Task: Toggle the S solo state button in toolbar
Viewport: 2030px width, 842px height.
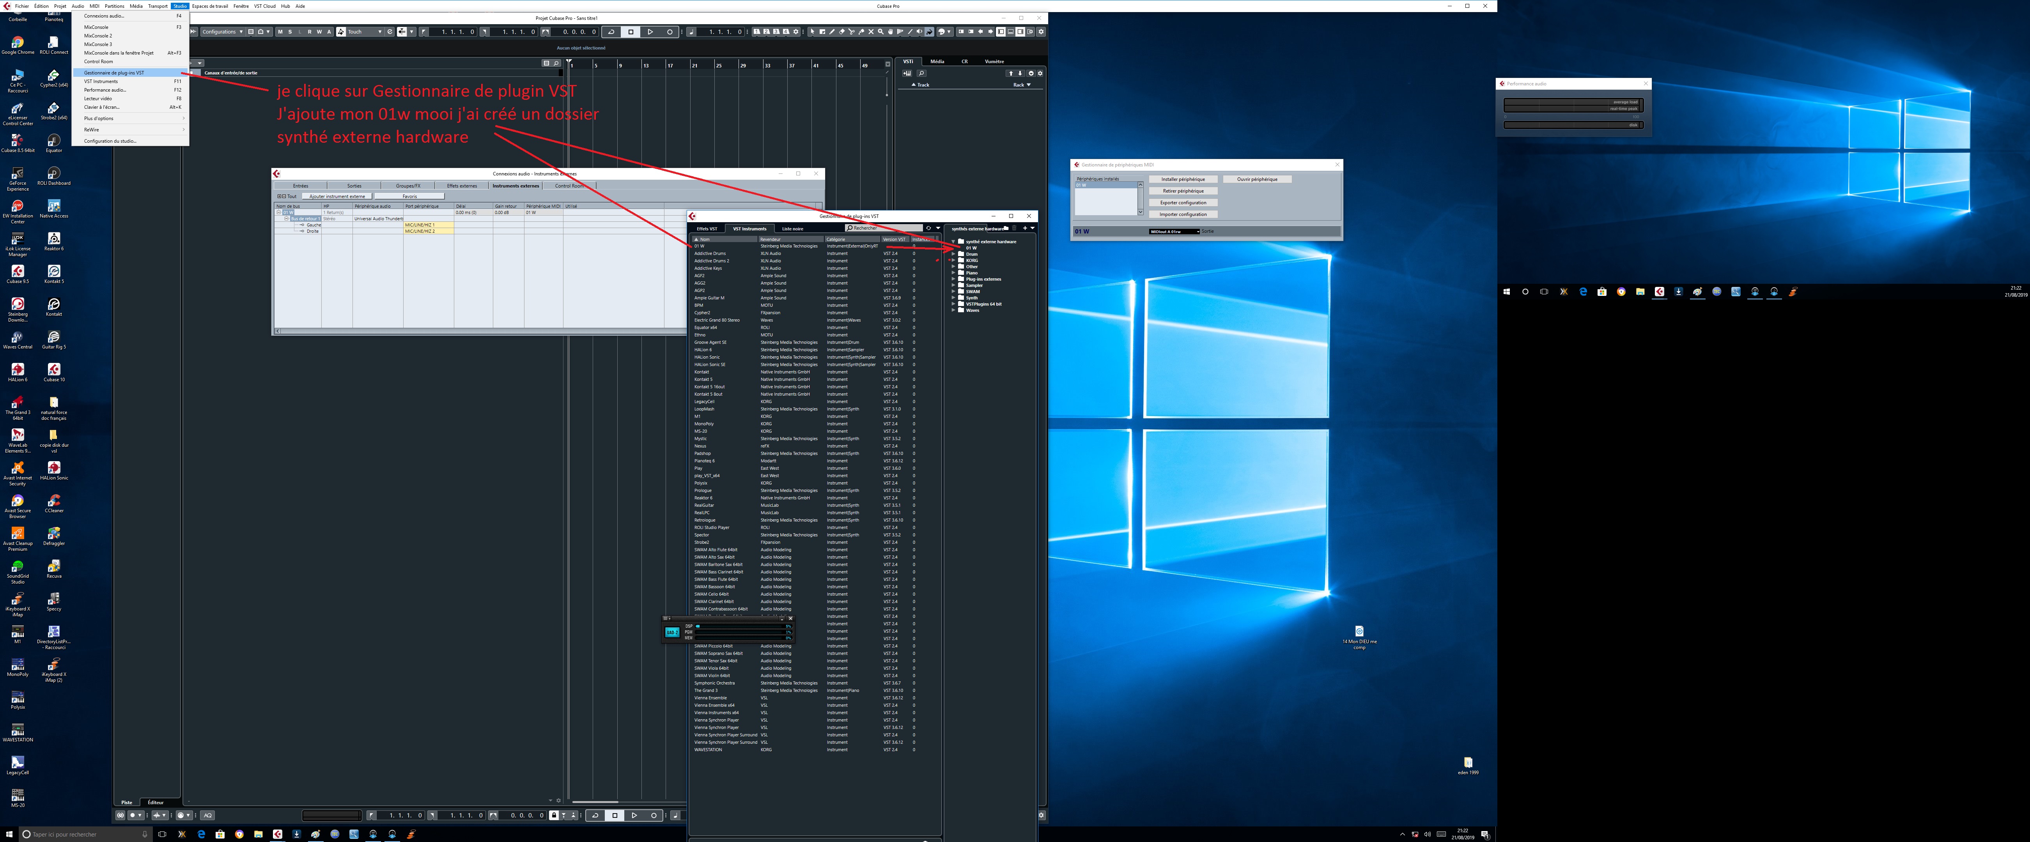Action: click(x=289, y=32)
